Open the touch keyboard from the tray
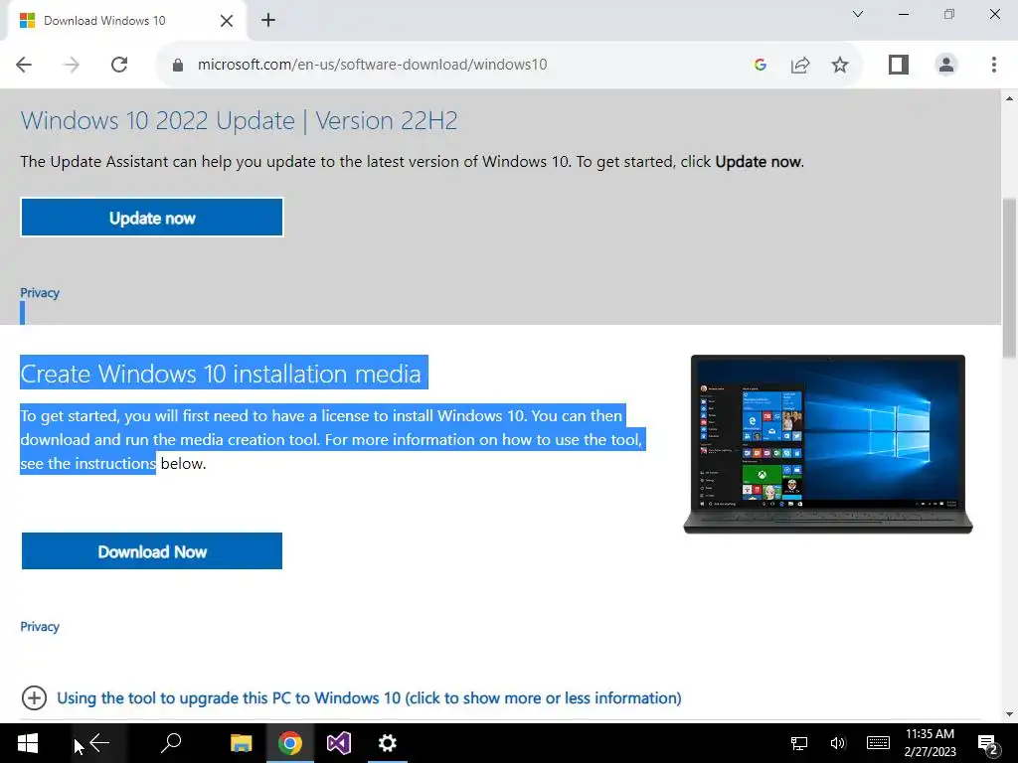The width and height of the screenshot is (1018, 763). coord(878,743)
